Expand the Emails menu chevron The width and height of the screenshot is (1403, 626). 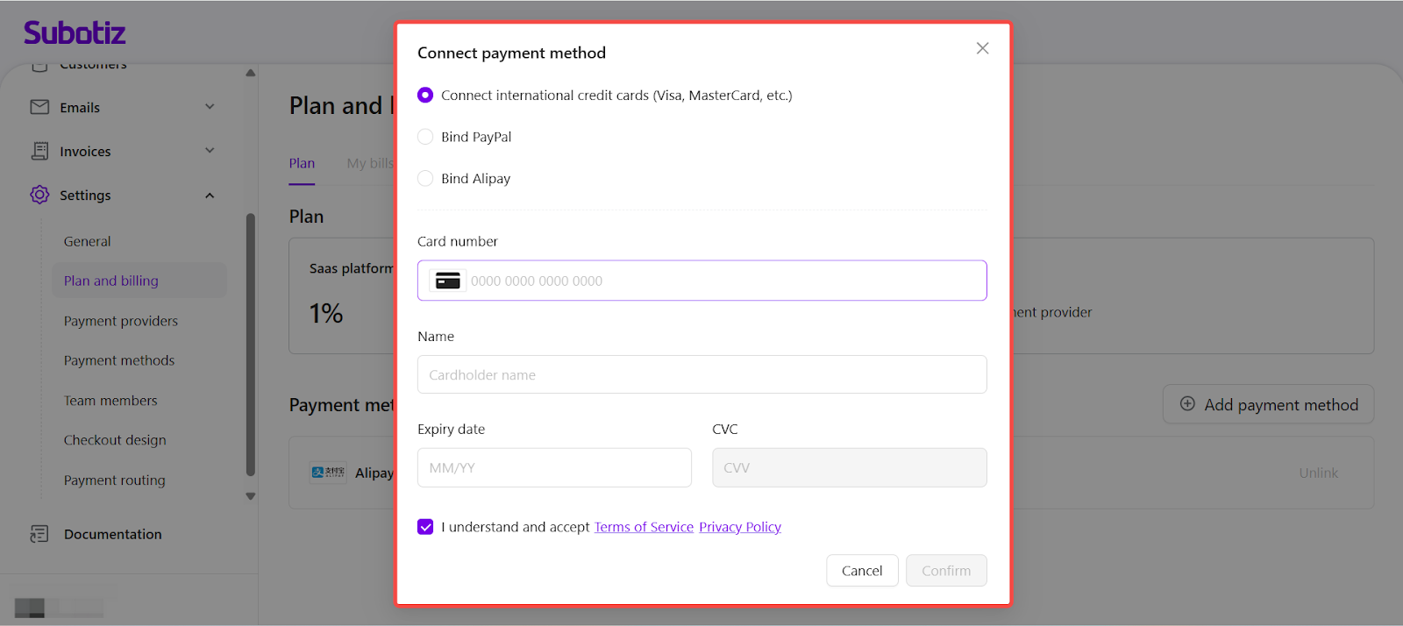pyautogui.click(x=210, y=107)
